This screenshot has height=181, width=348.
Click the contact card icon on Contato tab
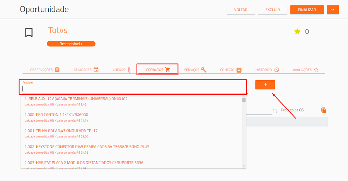[239, 69]
